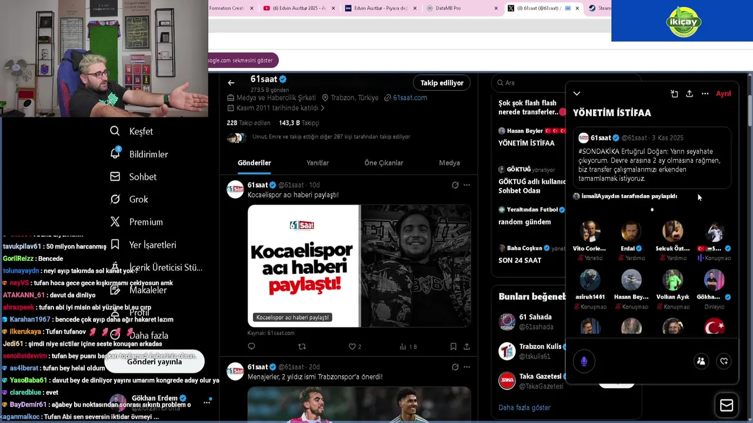The width and height of the screenshot is (753, 423).
Task: Click Ayrıl to leave the space
Action: pos(723,93)
